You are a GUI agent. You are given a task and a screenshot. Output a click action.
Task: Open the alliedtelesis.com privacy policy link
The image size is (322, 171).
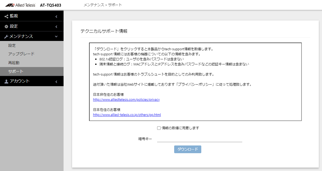click(x=126, y=100)
